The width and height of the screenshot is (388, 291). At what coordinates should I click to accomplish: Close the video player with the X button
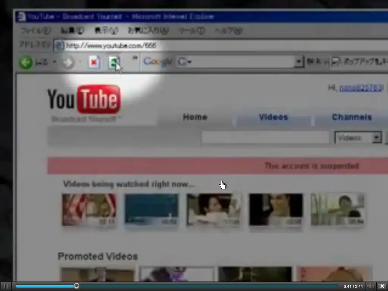pyautogui.click(x=382, y=286)
